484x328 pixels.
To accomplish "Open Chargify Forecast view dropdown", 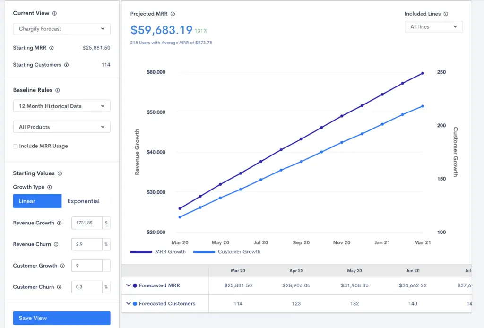I will 62,29.
